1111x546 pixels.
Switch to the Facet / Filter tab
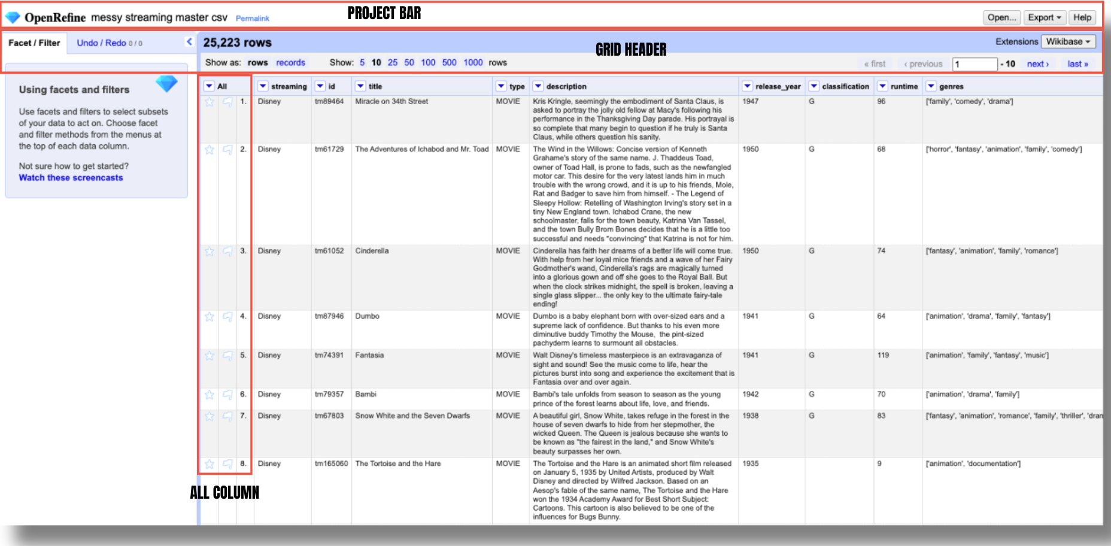34,43
